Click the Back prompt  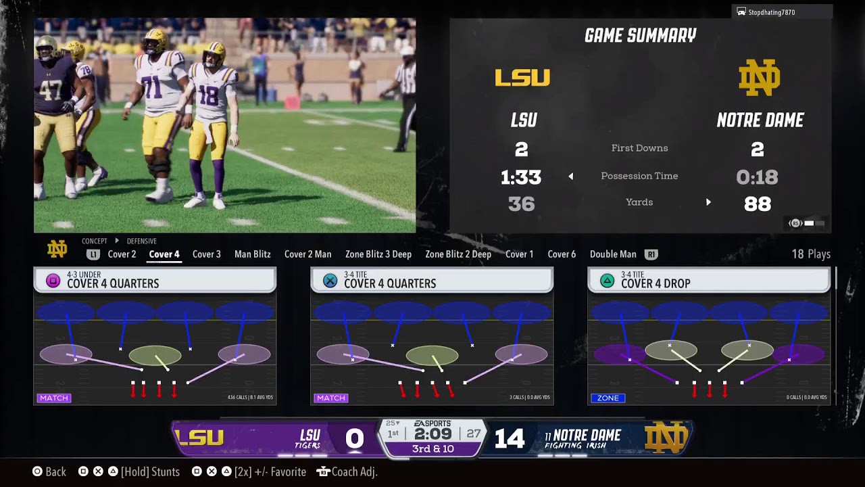click(49, 471)
